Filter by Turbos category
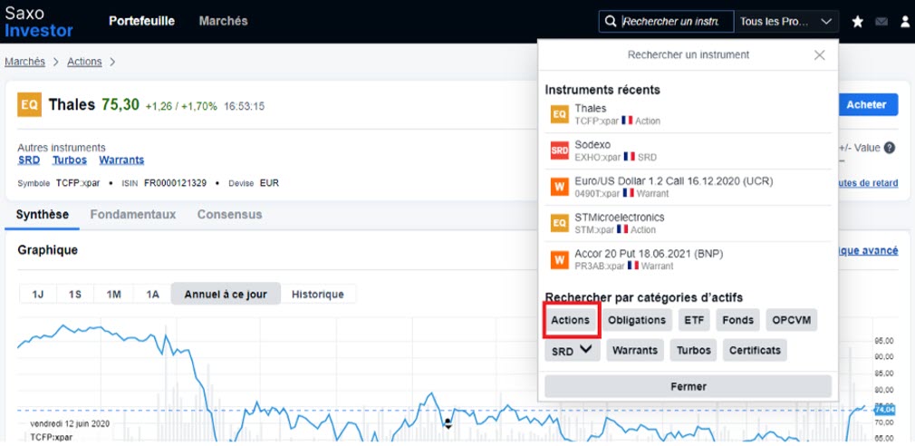This screenshot has width=915, height=446. click(x=693, y=351)
